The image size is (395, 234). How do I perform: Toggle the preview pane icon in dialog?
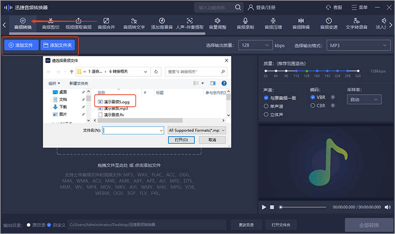pyautogui.click(x=213, y=83)
